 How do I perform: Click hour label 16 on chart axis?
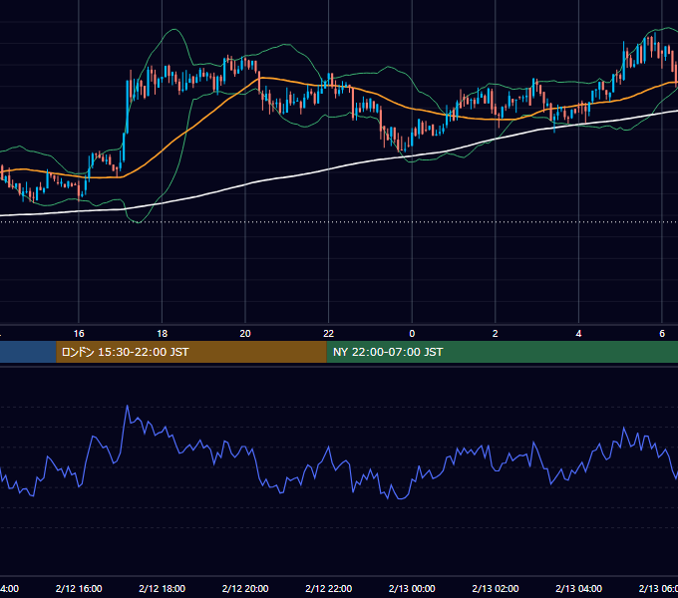[79, 334]
